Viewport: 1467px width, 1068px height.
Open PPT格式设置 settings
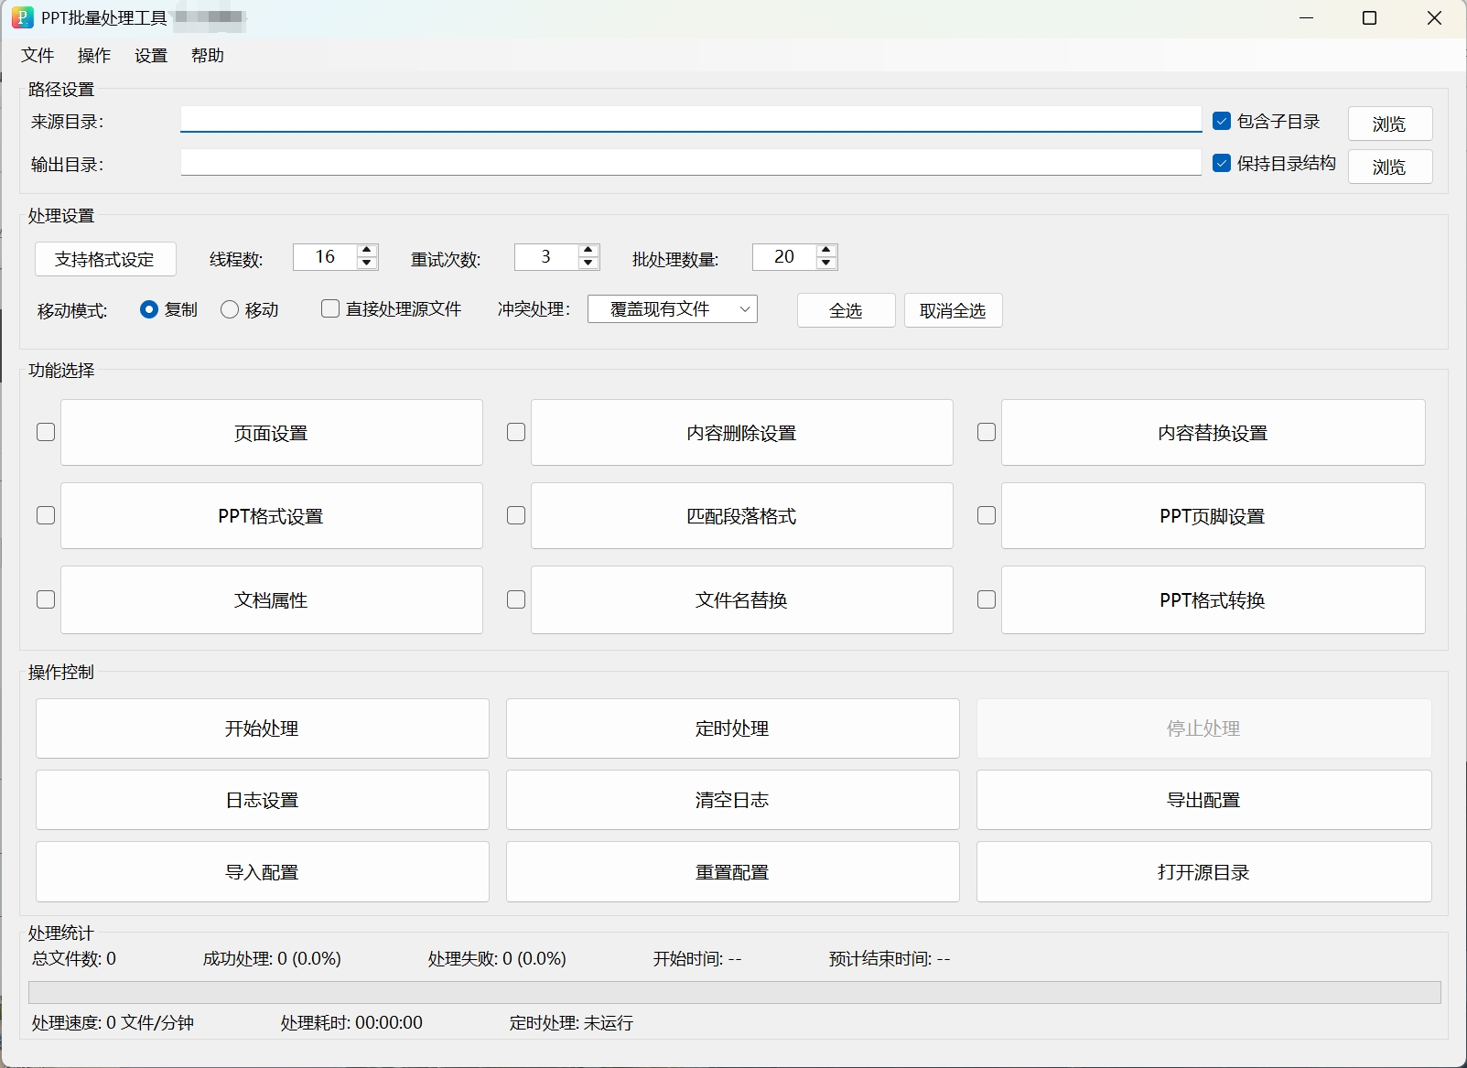pyautogui.click(x=272, y=515)
